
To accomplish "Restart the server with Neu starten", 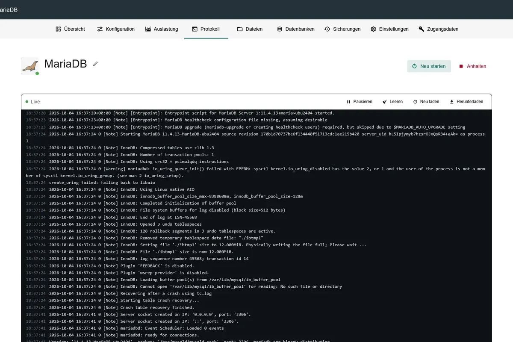I will [429, 66].
